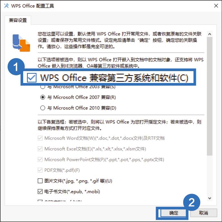Screen dimensions: 222x222
Task: Click the scrollbar up arrow
Action: pyautogui.click(x=210, y=34)
